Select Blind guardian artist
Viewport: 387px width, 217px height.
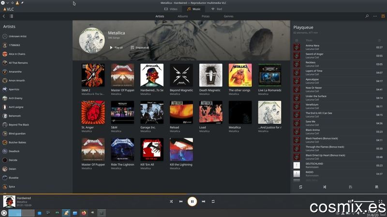pyautogui.click(x=36, y=134)
